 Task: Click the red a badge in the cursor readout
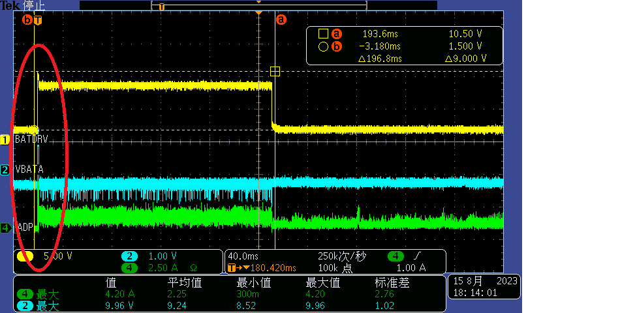tap(336, 34)
